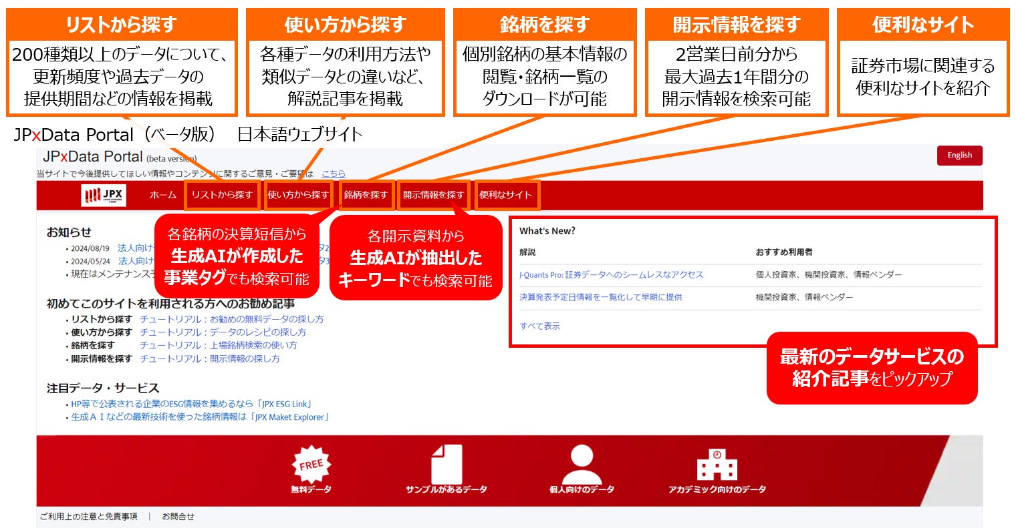Open tutorial 上場銘柄検索の使い方
The height and width of the screenshot is (532, 1016).
pyautogui.click(x=218, y=346)
